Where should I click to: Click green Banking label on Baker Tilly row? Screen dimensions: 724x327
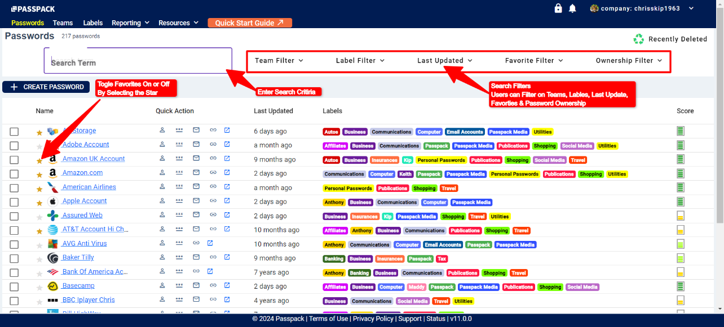point(334,259)
